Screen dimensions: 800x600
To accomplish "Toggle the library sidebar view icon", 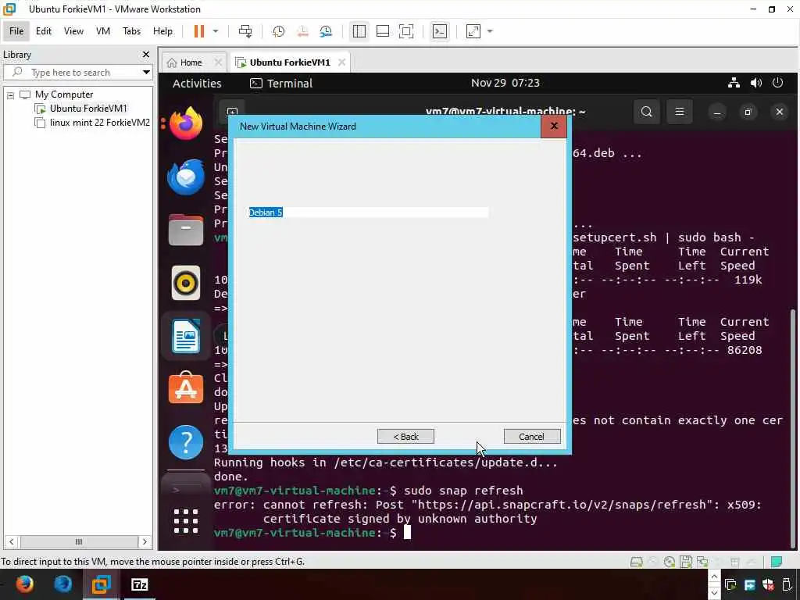I will click(x=359, y=31).
